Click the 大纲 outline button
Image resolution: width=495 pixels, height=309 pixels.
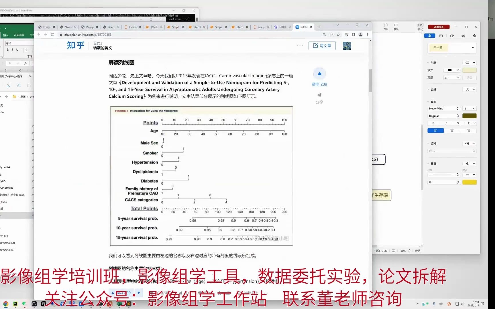[x=418, y=251]
